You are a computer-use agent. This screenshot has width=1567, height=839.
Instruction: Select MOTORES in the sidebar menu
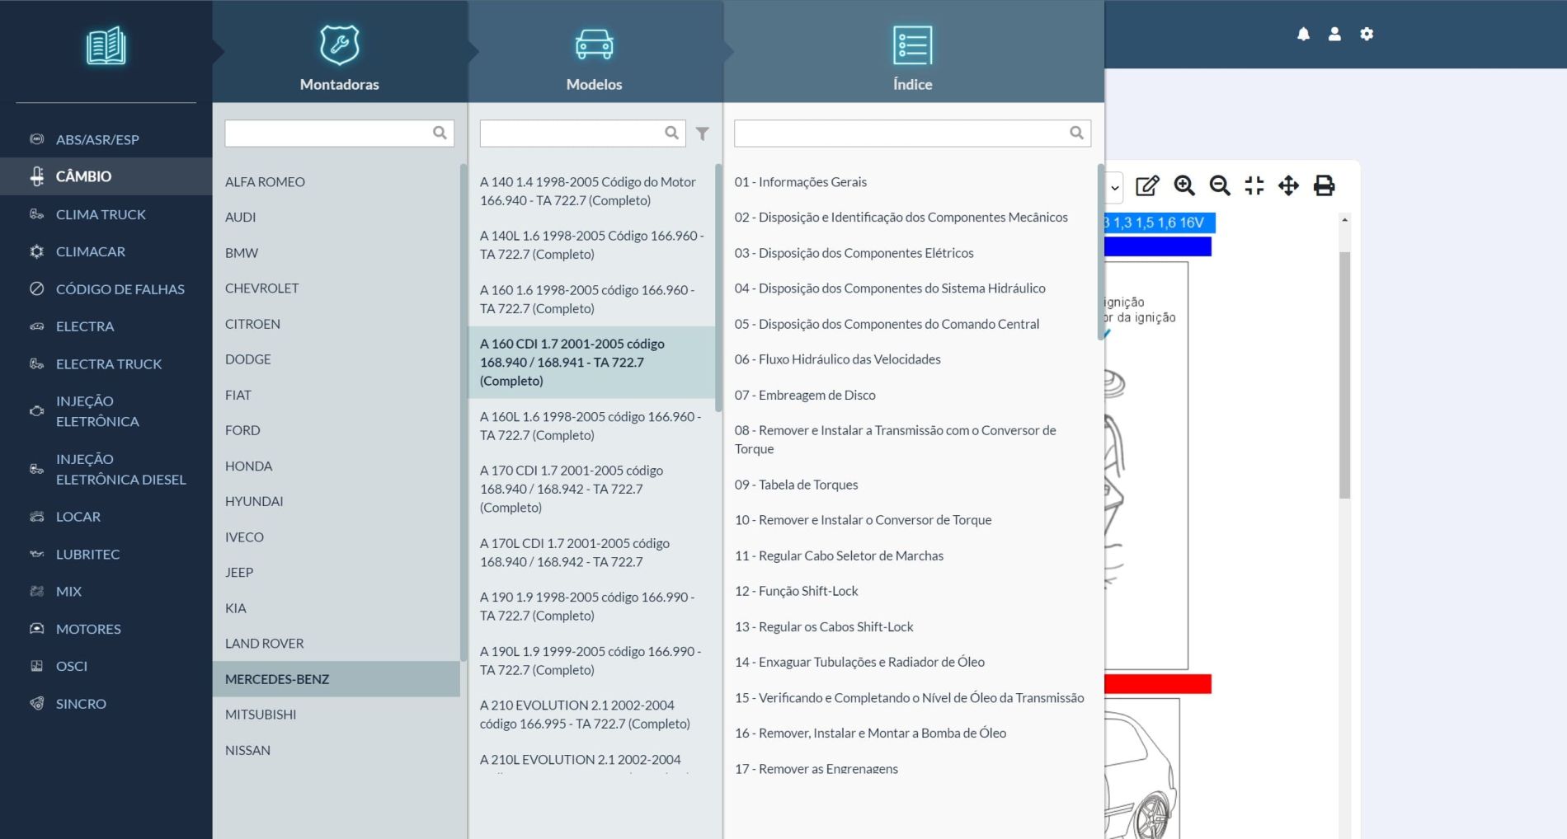coord(88,629)
